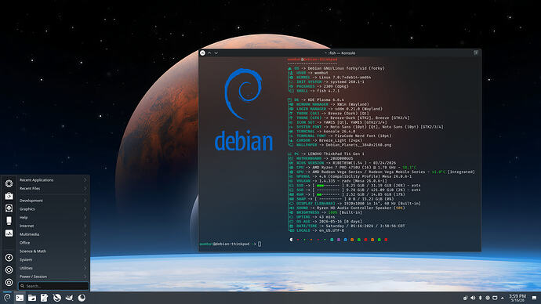Open the file manager folder icon on taskbar
The width and height of the screenshot is (541, 304).
[32, 298]
